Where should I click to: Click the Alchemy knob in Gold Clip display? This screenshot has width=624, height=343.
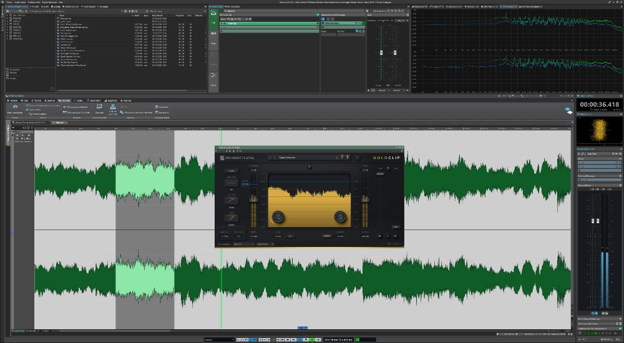340,217
